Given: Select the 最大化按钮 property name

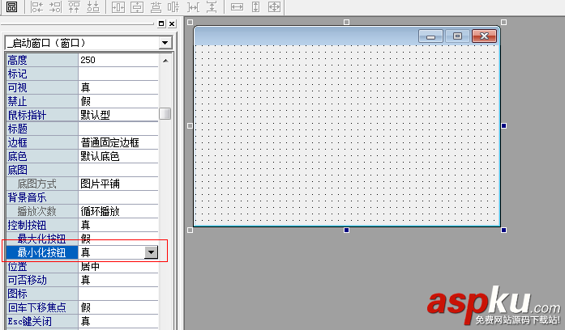Looking at the screenshot, I should (x=42, y=239).
